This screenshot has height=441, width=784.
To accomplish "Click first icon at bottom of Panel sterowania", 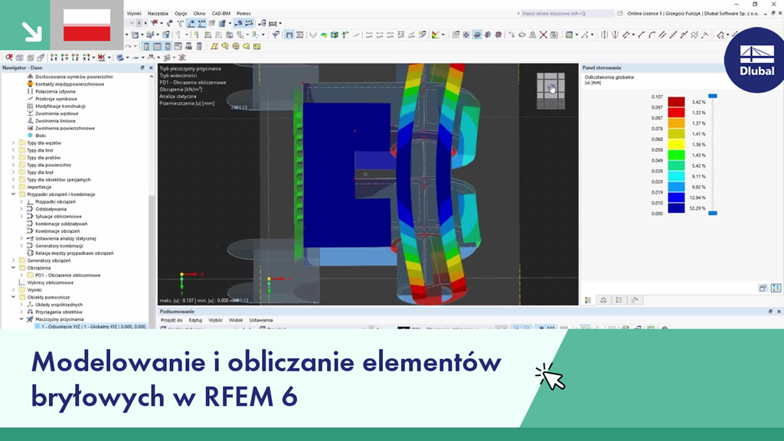I will pyautogui.click(x=588, y=300).
